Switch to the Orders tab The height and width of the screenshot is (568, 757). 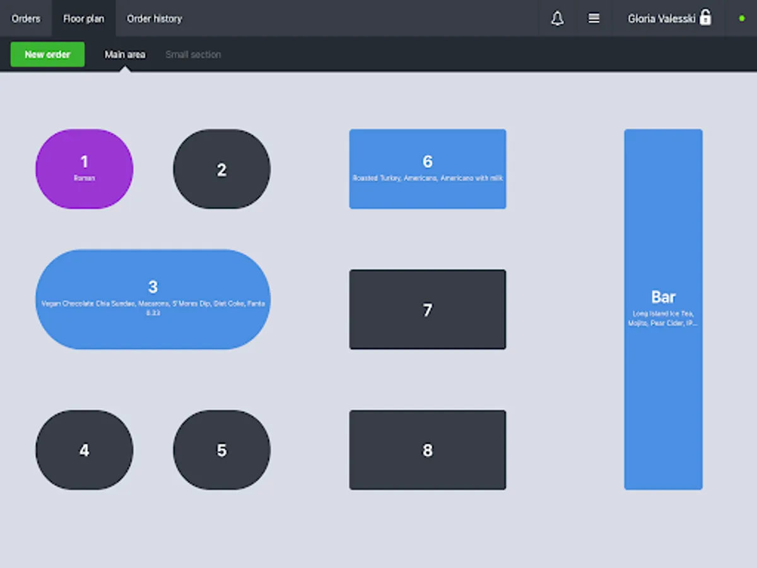25,18
